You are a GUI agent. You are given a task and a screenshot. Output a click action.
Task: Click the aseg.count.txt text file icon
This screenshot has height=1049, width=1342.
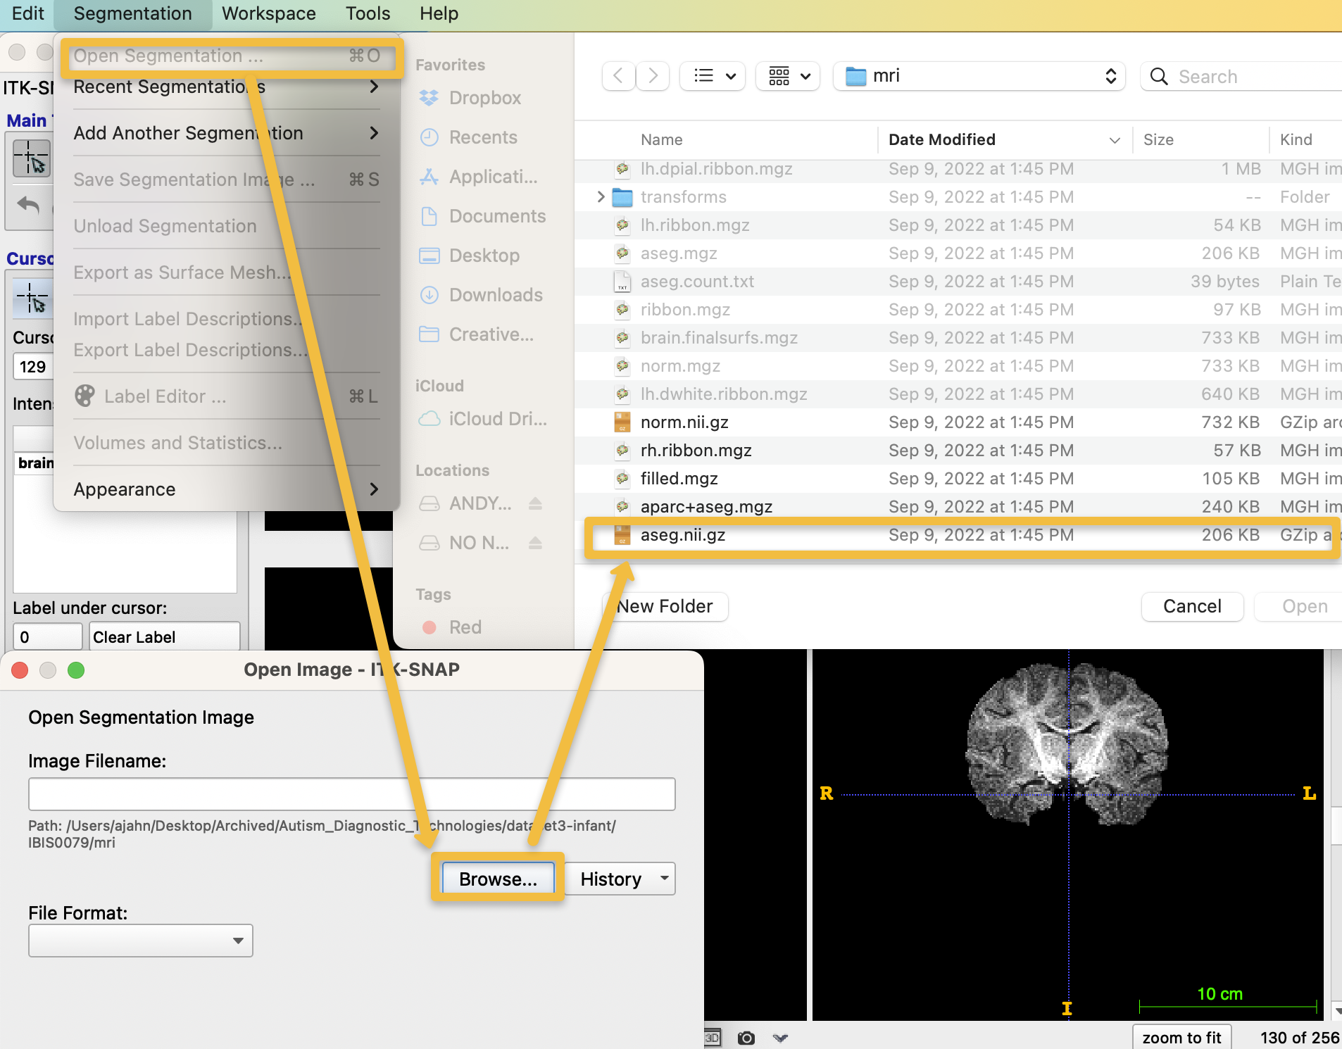click(622, 282)
